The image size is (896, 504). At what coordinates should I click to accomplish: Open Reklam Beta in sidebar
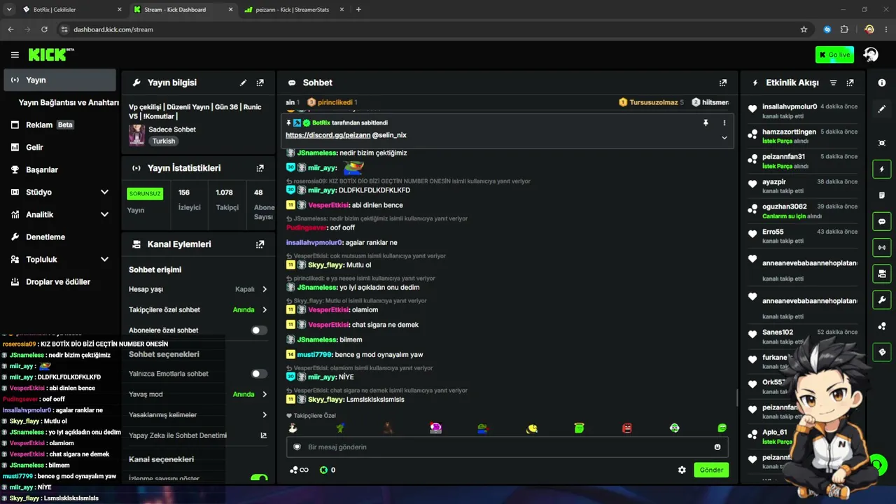[x=59, y=125]
